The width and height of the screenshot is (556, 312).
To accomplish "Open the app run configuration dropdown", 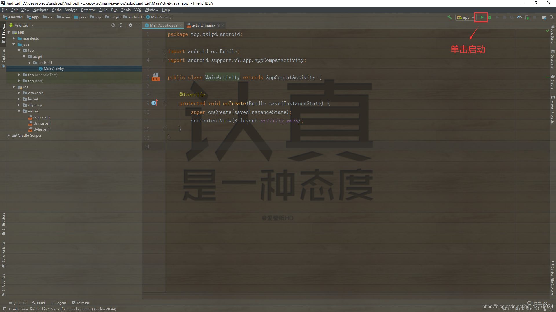I will point(465,17).
